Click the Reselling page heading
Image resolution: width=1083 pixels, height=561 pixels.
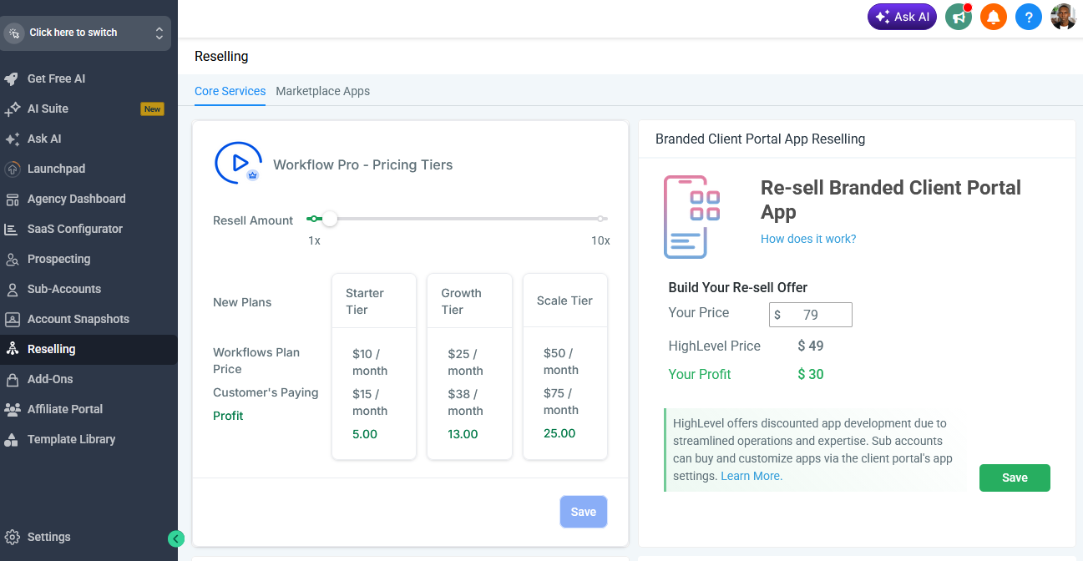(221, 57)
